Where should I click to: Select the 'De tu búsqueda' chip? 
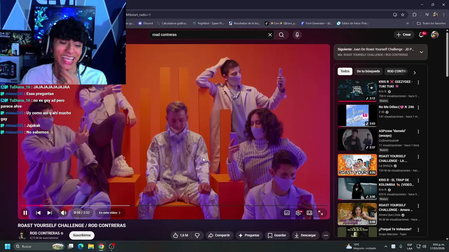(x=368, y=71)
